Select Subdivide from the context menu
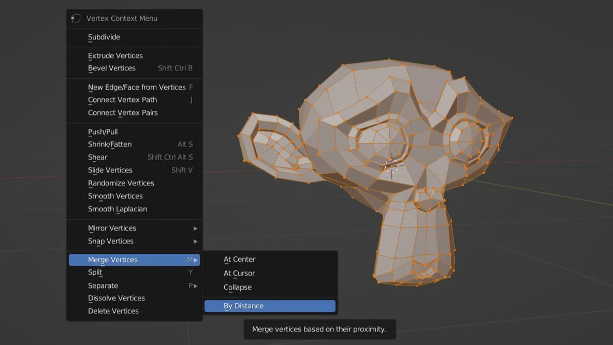The height and width of the screenshot is (345, 613). 105,37
